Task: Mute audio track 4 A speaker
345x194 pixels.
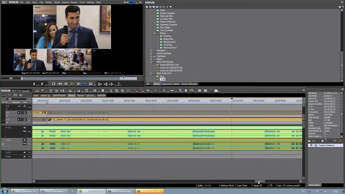Action: pyautogui.click(x=25, y=157)
